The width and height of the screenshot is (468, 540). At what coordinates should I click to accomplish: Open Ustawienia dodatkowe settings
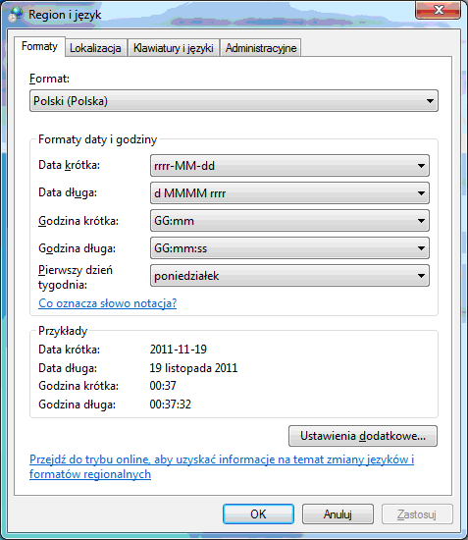pos(363,436)
